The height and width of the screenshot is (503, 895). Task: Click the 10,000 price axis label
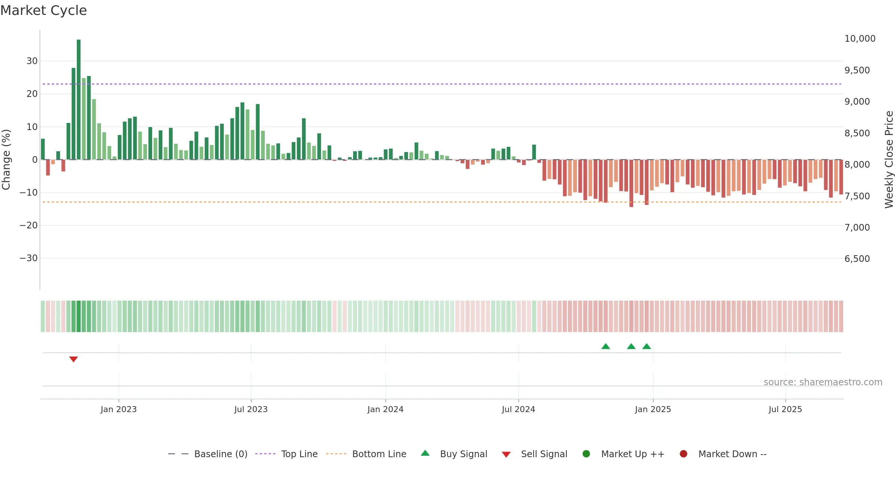860,39
